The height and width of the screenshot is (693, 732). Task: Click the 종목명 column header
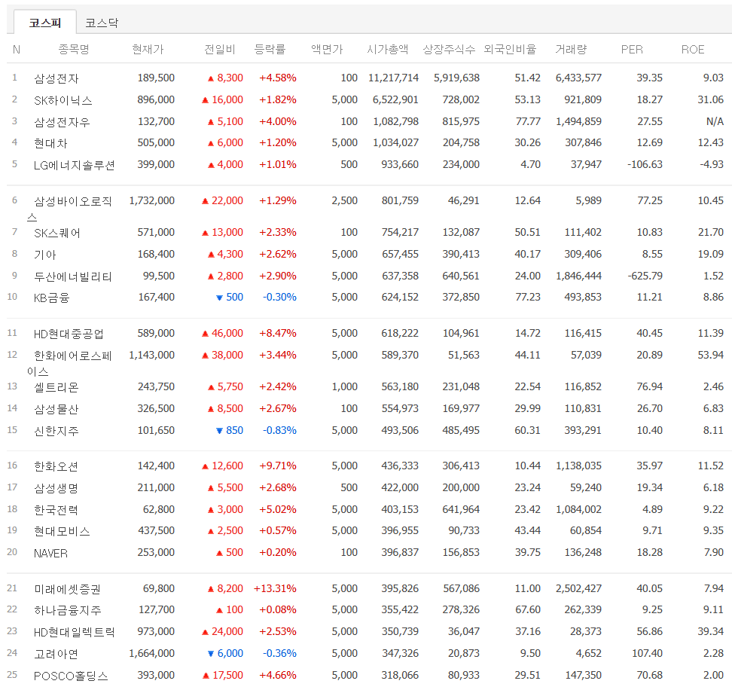click(x=74, y=49)
